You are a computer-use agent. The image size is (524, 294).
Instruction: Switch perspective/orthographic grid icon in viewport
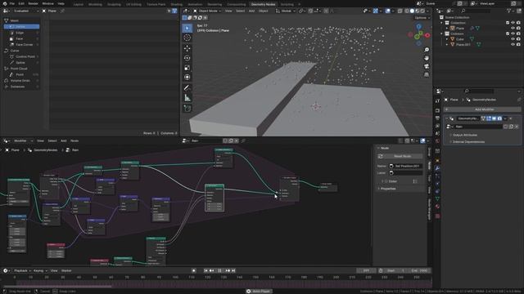[x=427, y=74]
